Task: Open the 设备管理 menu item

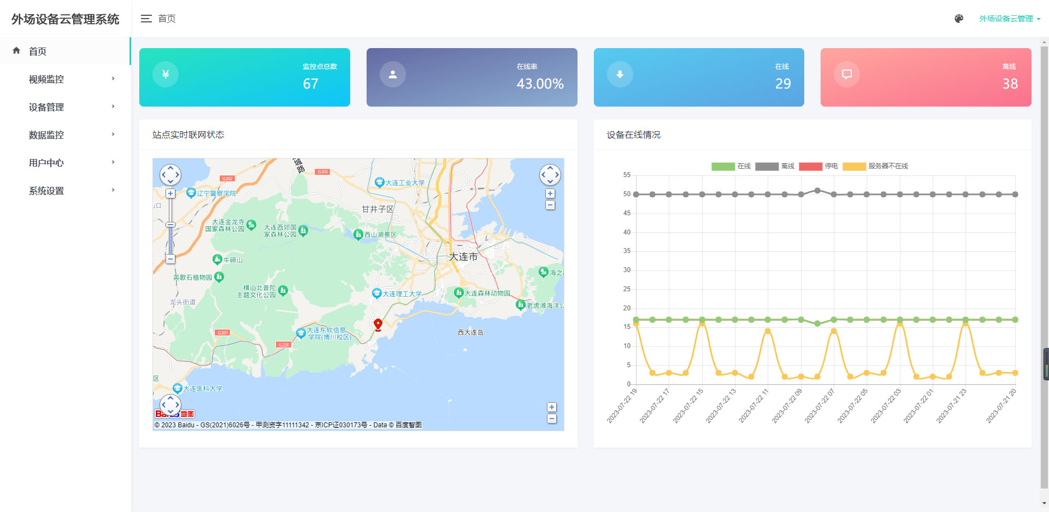Action: coord(65,107)
